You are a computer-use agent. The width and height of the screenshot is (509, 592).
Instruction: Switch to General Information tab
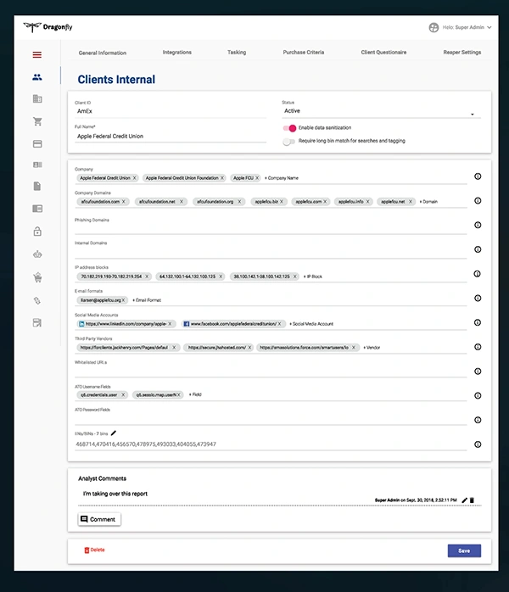tap(103, 53)
